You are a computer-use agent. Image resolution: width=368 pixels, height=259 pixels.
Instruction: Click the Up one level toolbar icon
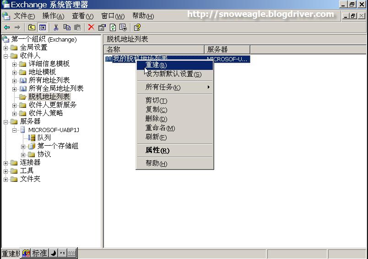pyautogui.click(x=32, y=27)
